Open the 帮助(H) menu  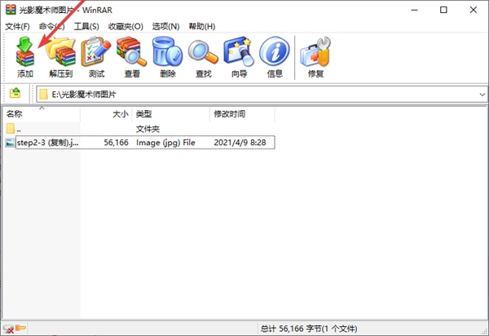[202, 27]
